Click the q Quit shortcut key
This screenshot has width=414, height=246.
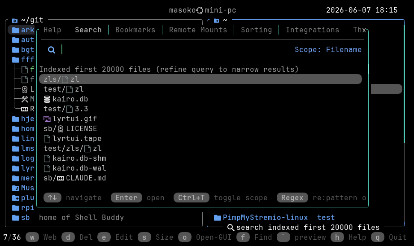point(378,237)
